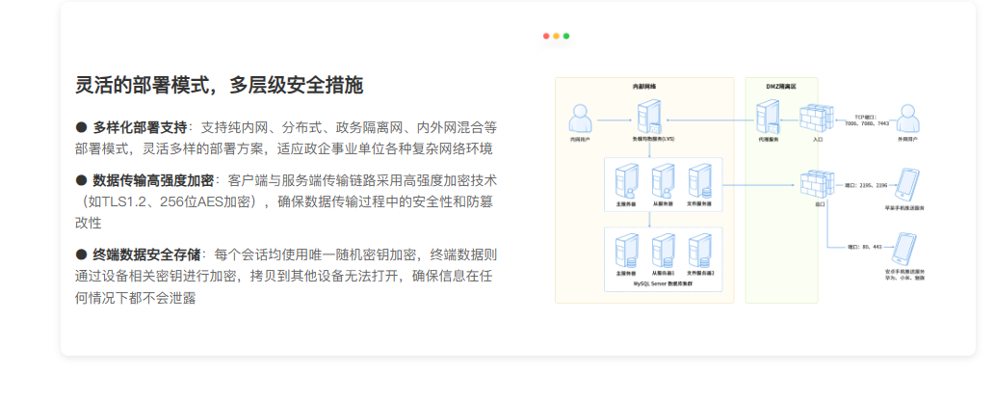The image size is (995, 401).
Task: Select the 文件服务器 icon above MySQL cluster
Action: [700, 180]
